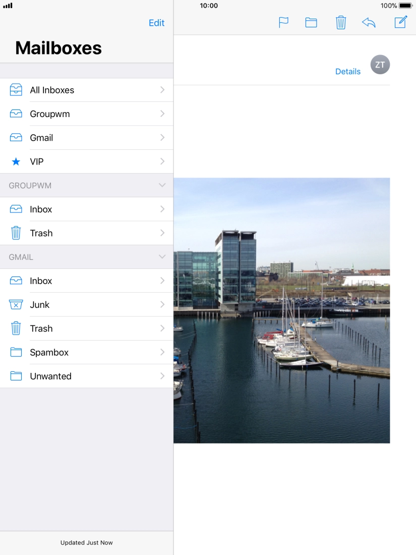Collapse the GMAIL account section
This screenshot has width=416, height=555.
pyautogui.click(x=162, y=257)
